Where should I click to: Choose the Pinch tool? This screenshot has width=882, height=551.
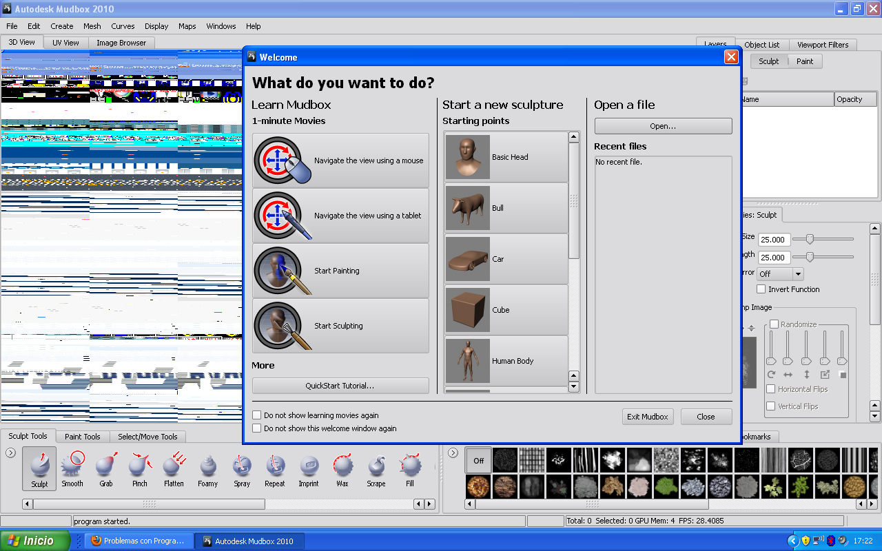pos(140,469)
